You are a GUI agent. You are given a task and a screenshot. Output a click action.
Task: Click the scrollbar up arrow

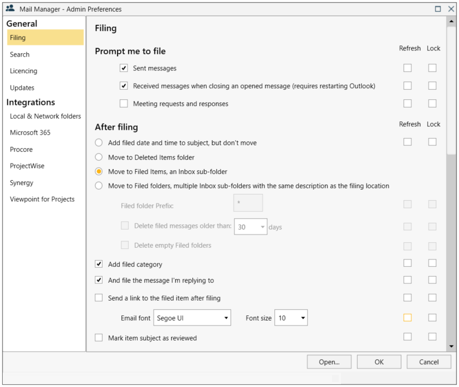pos(451,21)
